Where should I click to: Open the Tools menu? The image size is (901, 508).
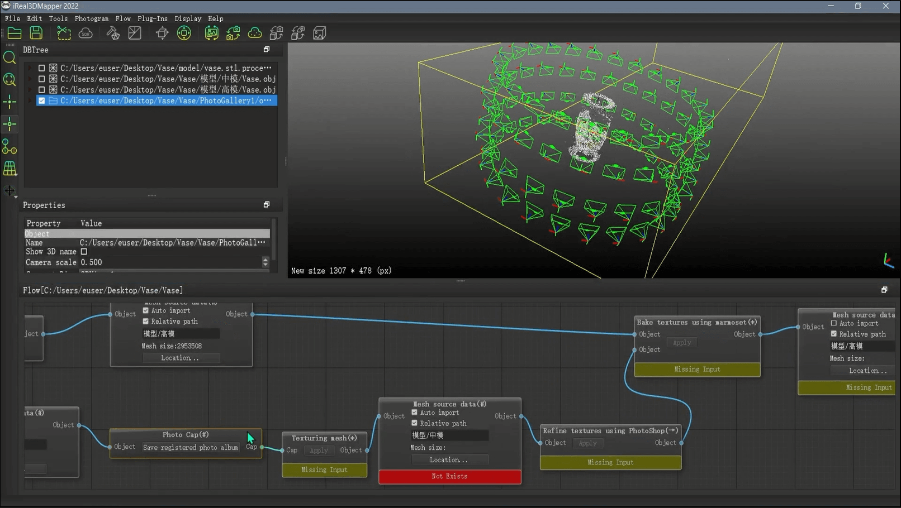pos(58,18)
